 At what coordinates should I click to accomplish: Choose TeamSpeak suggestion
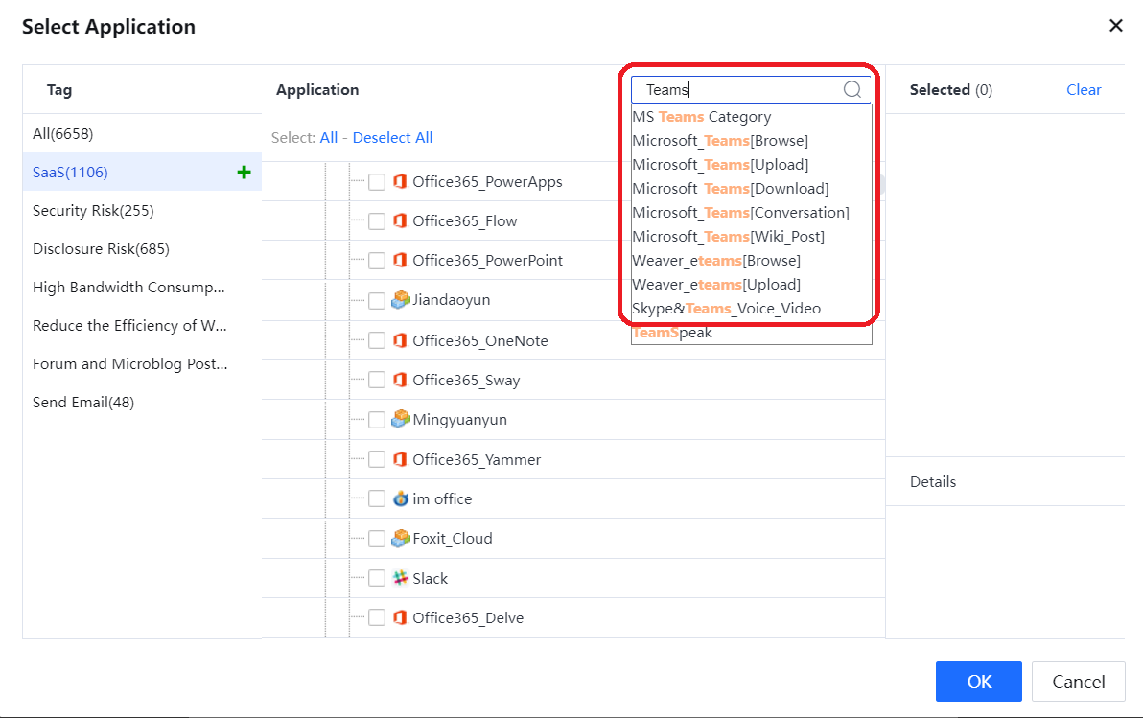tap(752, 334)
